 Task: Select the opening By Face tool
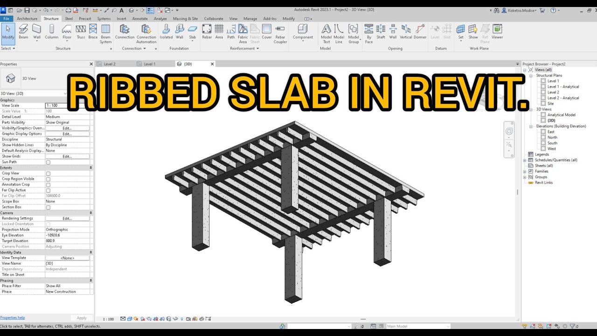pyautogui.click(x=369, y=34)
